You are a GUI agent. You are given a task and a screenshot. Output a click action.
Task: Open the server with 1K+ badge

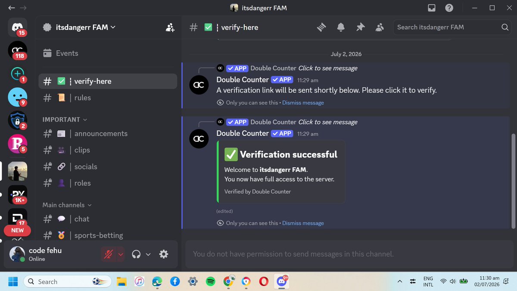point(17,194)
